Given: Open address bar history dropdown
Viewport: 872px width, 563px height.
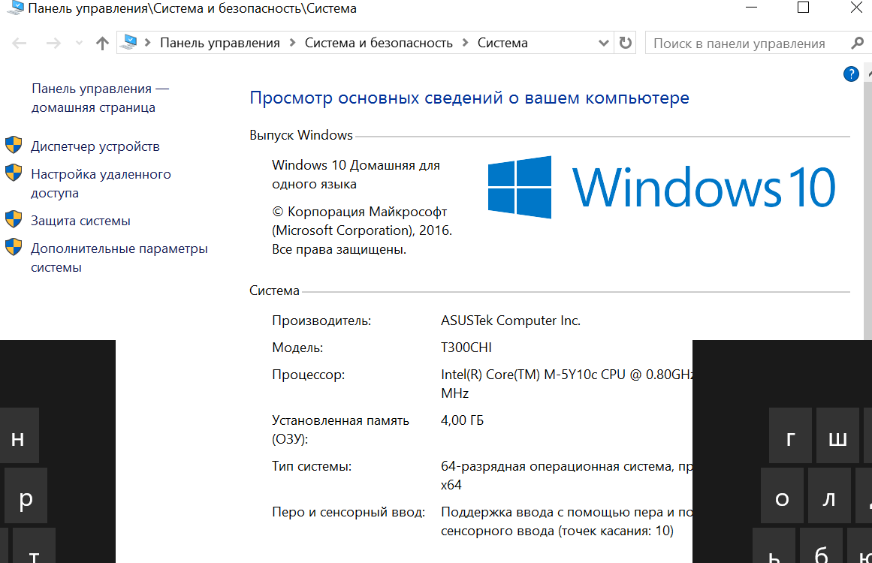Looking at the screenshot, I should [x=603, y=43].
